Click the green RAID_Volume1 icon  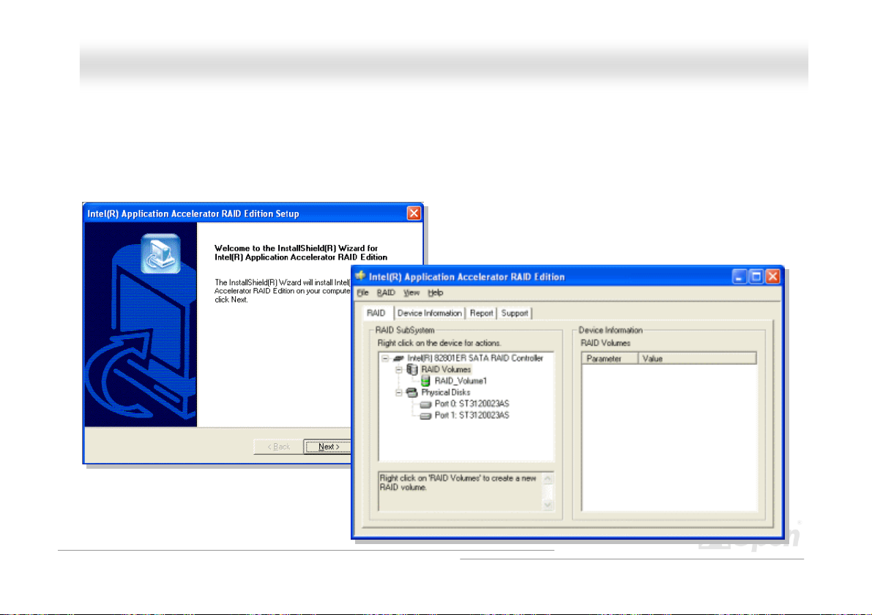click(x=425, y=381)
